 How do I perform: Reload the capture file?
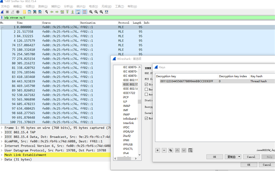[40, 12]
